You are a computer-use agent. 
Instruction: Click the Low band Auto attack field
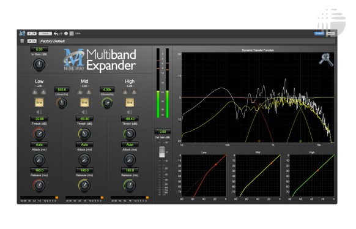(39, 145)
